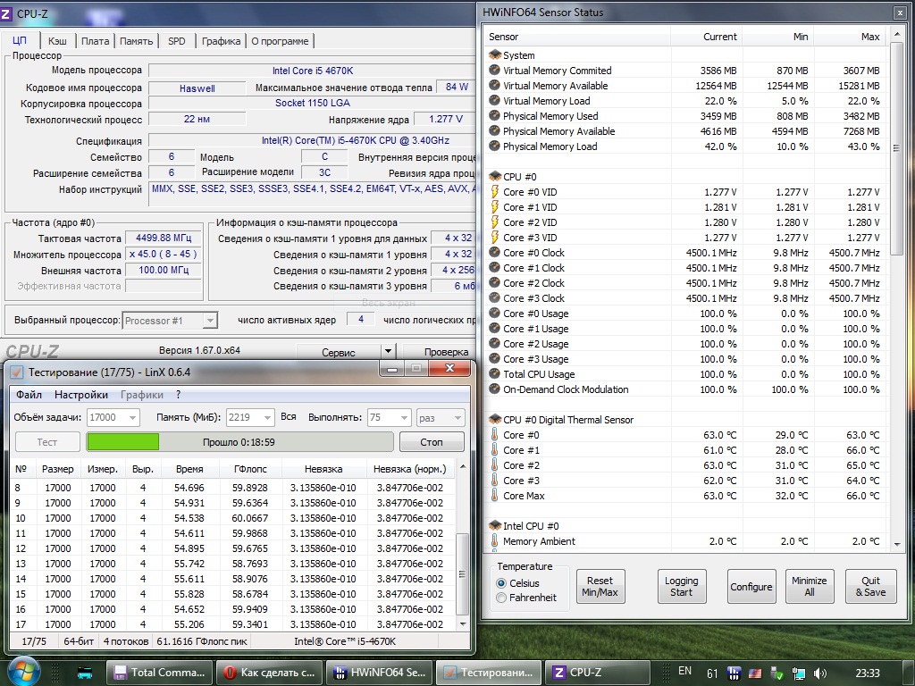Viewport: 915px width, 686px height.
Task: Expand the Выполнять 75 dropdown in LinX
Action: (x=404, y=418)
